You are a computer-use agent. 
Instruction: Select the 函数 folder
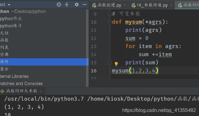(x=4, y=40)
